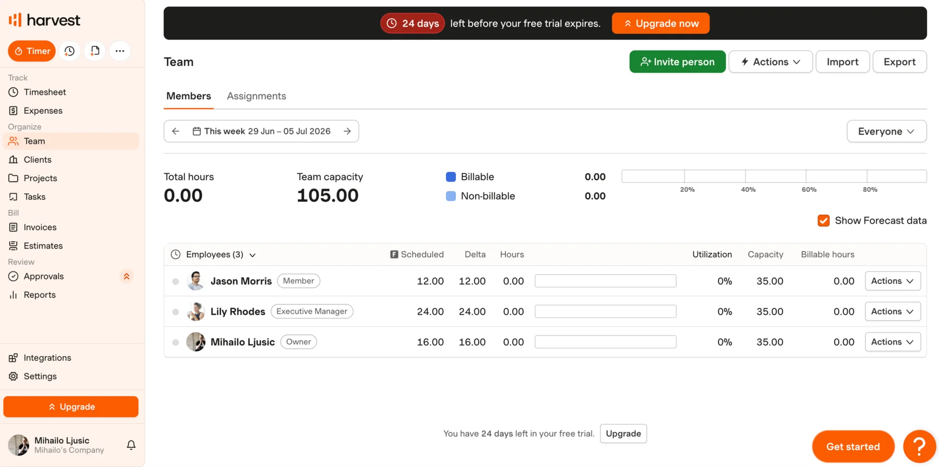Open the three-dot more options menu
The image size is (939, 467).
click(120, 51)
